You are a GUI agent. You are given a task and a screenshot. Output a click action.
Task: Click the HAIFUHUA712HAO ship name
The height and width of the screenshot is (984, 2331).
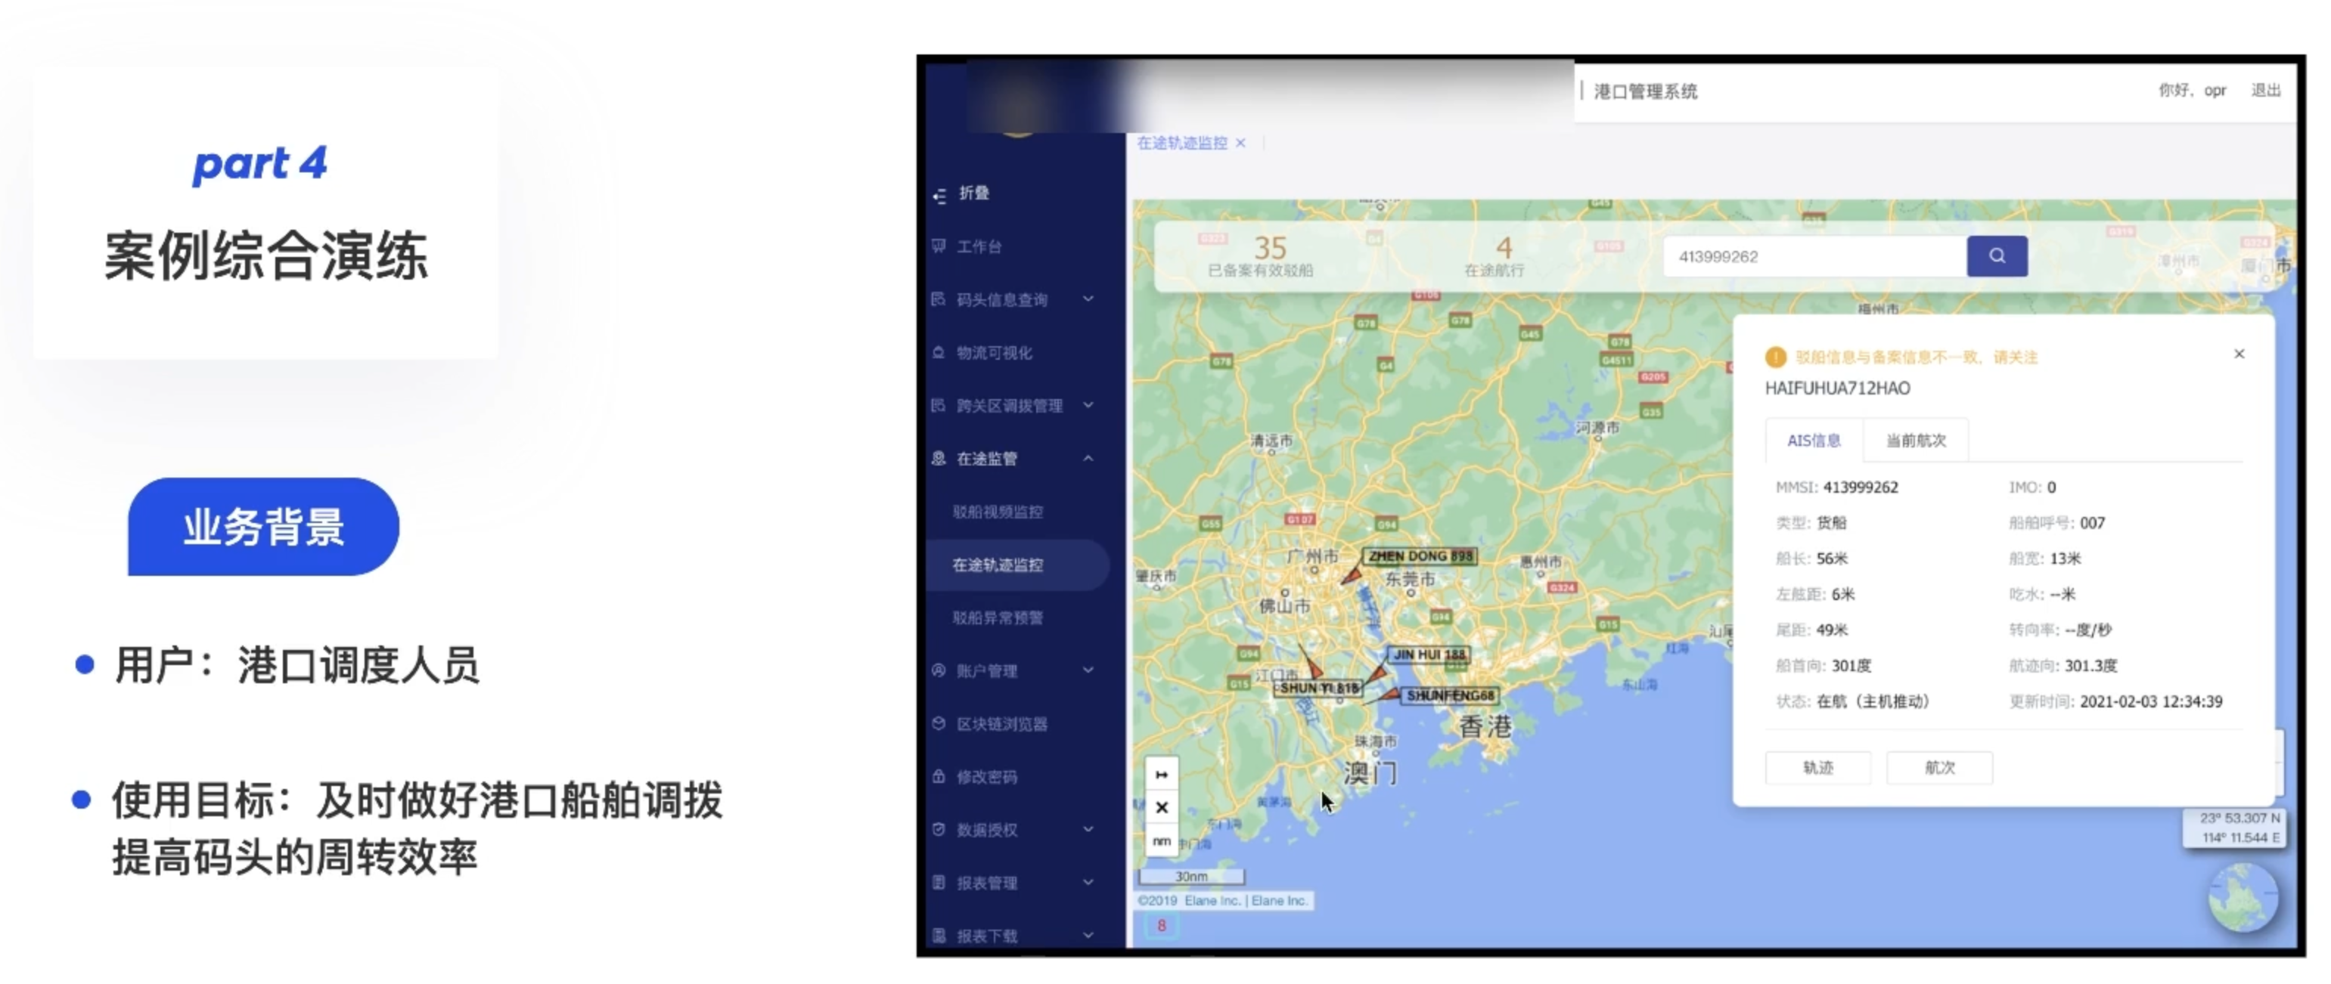[1837, 388]
